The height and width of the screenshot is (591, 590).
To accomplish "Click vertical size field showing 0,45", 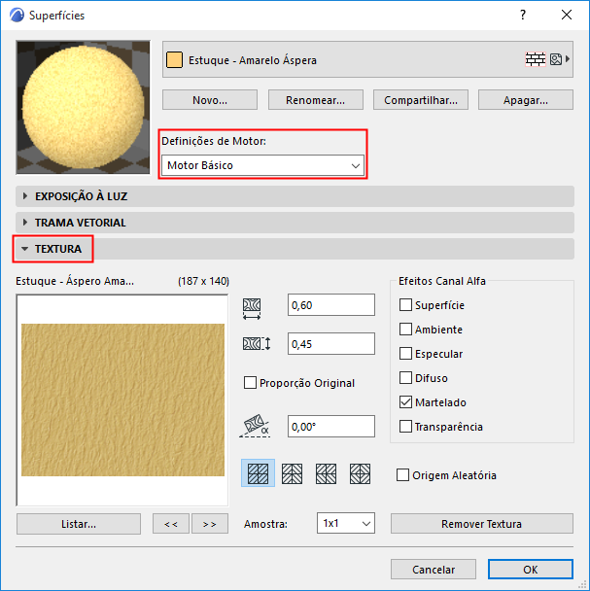I will [331, 344].
